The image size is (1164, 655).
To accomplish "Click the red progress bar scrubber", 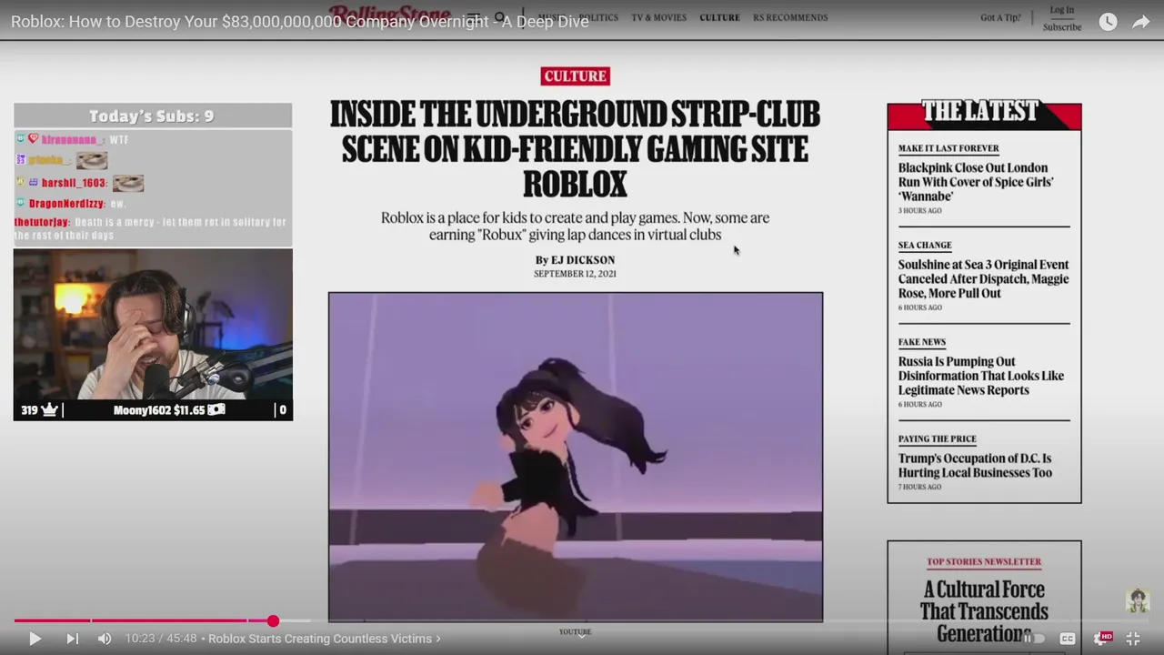I will 273,620.
